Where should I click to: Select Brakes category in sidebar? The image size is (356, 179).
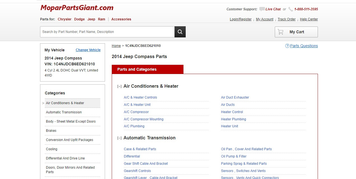[x=73, y=131]
